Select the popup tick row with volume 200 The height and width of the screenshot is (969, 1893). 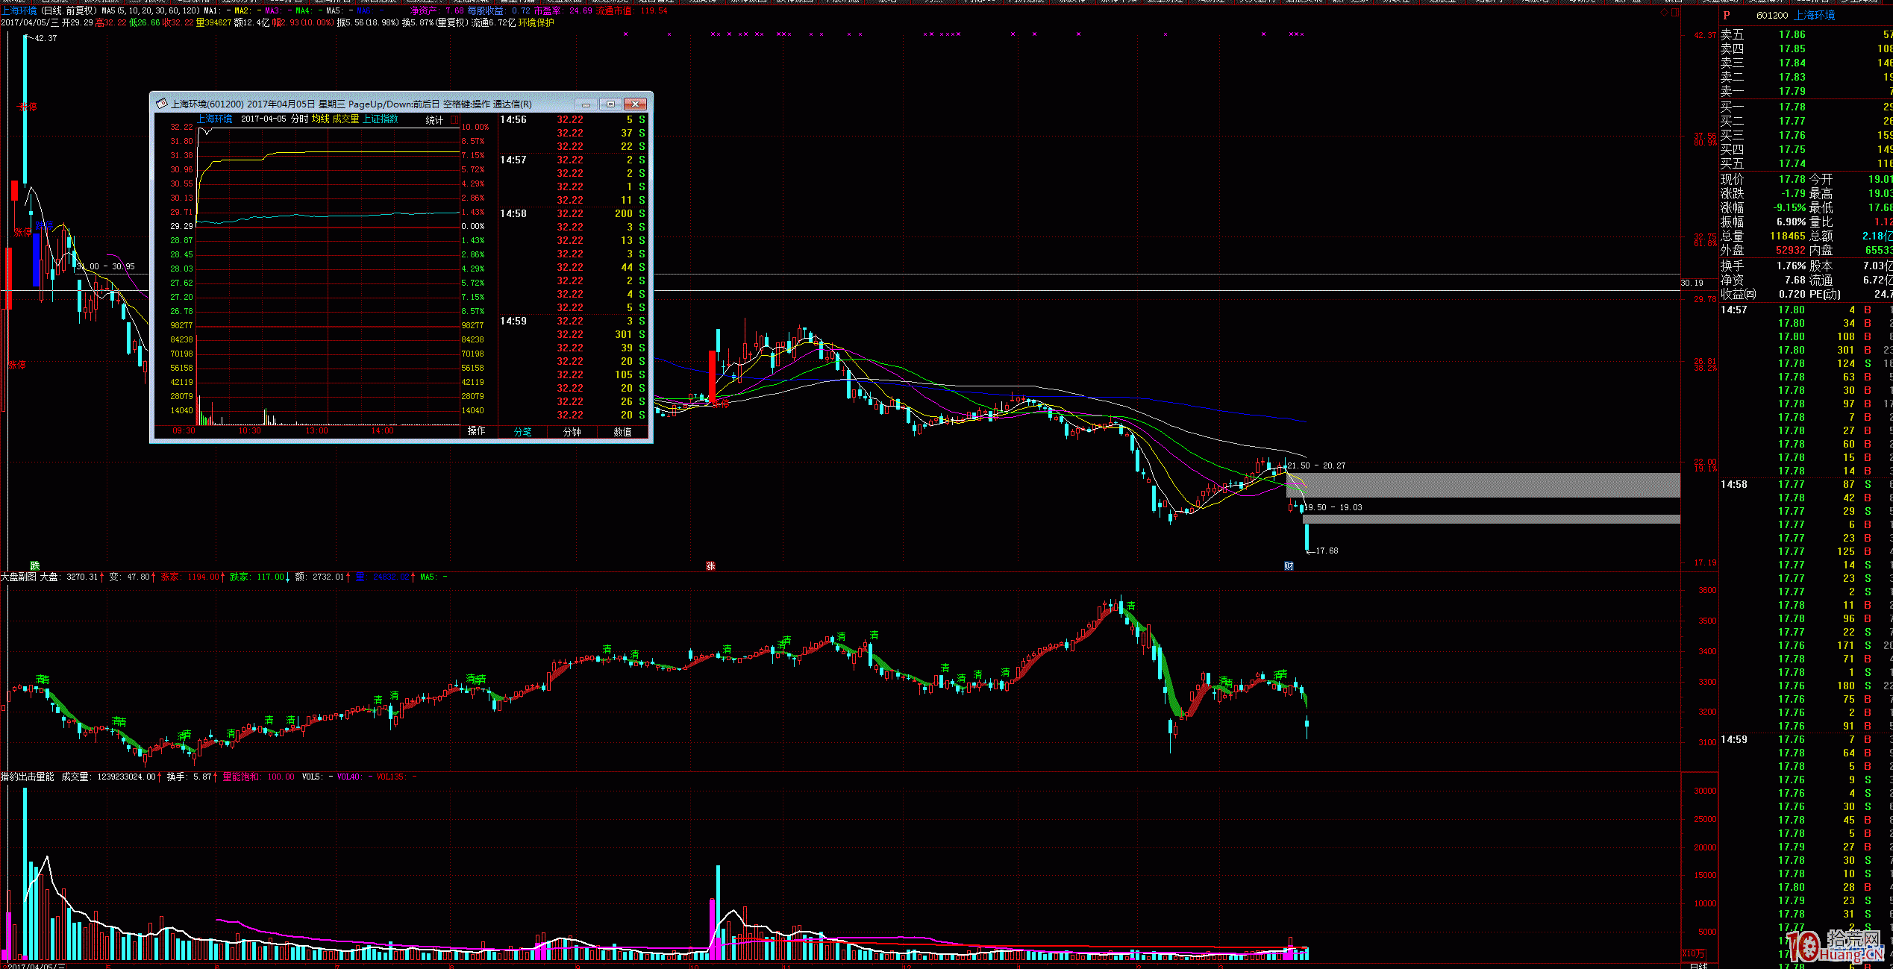(573, 213)
